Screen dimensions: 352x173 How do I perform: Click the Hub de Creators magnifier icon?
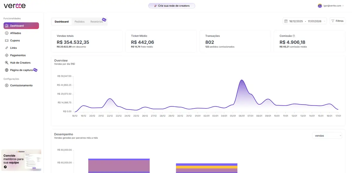[6, 63]
